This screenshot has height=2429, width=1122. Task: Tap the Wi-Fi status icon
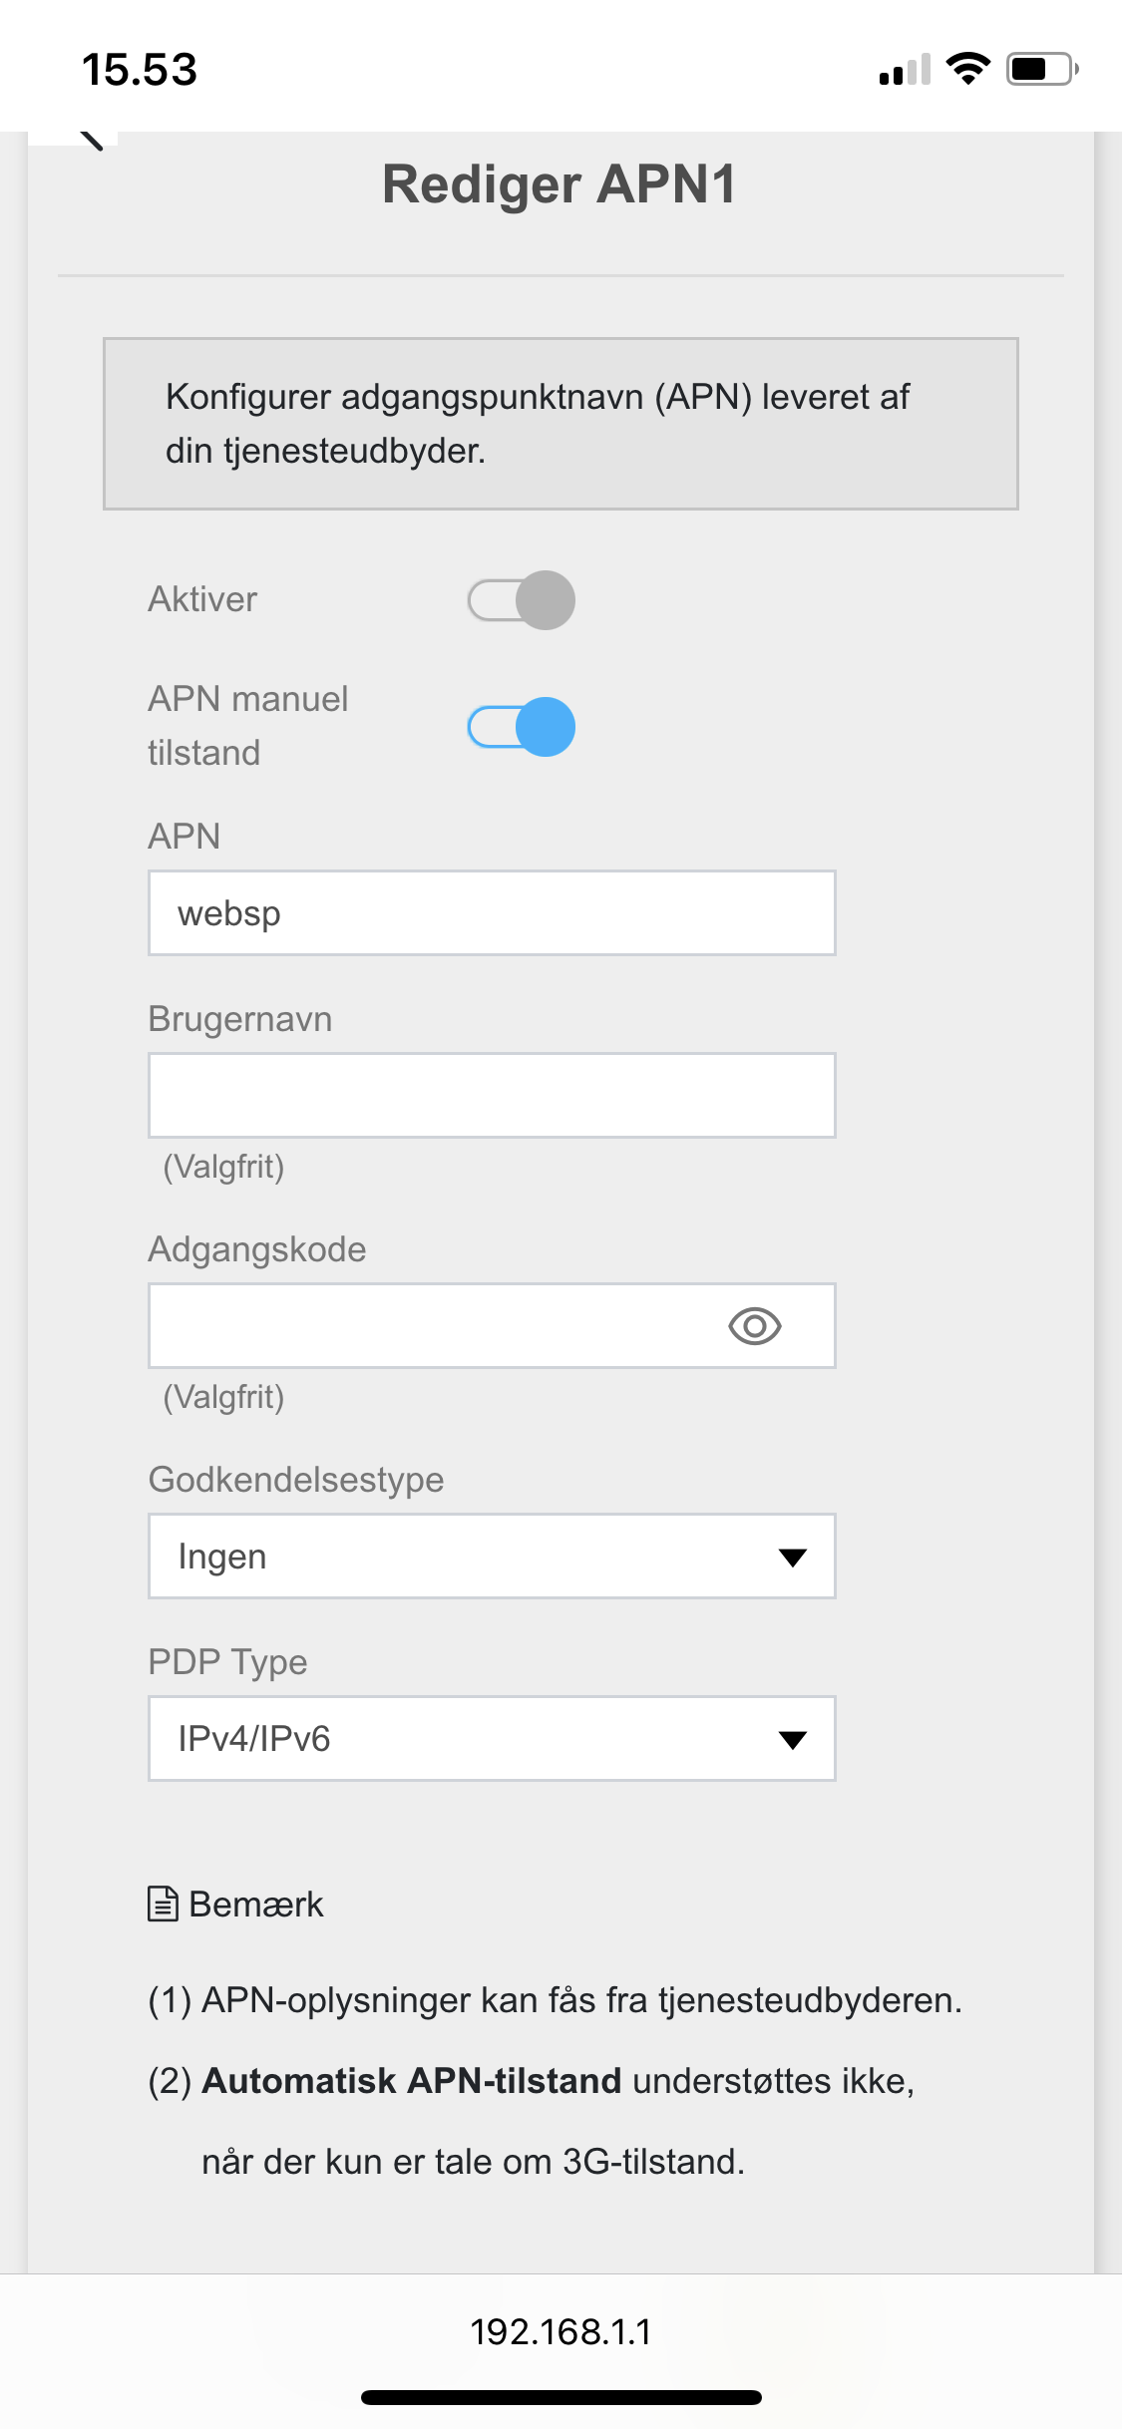[966, 69]
